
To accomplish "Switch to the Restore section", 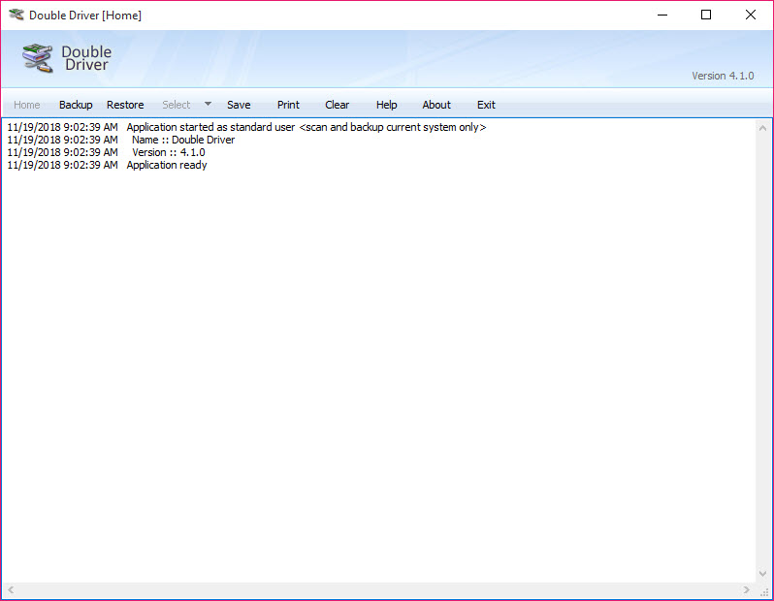I will pos(125,105).
